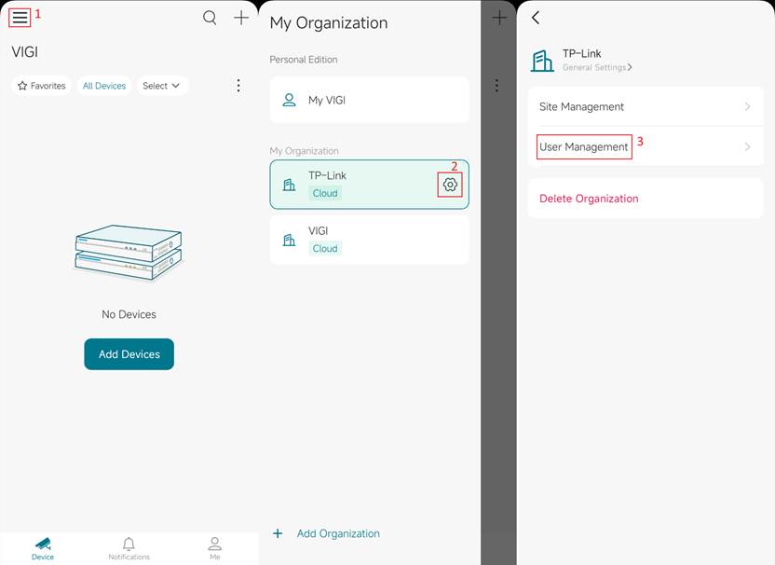This screenshot has width=775, height=565.
Task: Open User Management
Action: (584, 147)
